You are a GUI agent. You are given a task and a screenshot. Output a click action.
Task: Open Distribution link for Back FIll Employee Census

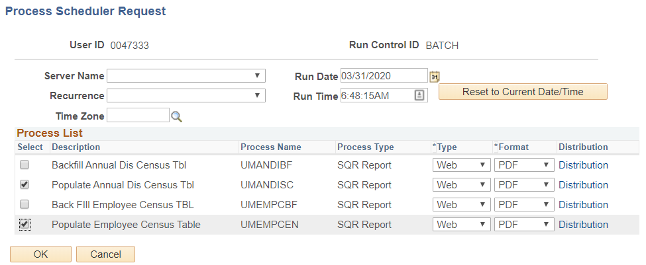[x=583, y=205]
